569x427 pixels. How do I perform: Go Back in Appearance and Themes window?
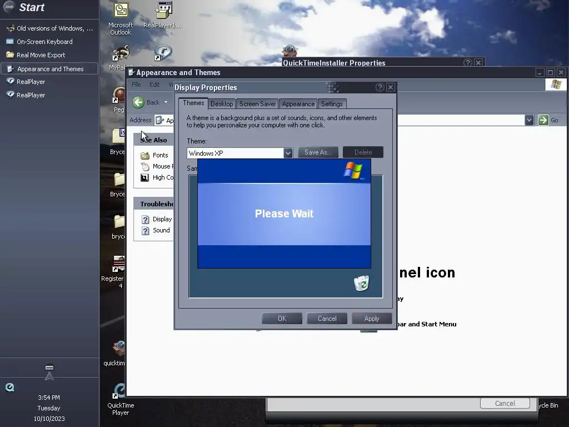146,102
